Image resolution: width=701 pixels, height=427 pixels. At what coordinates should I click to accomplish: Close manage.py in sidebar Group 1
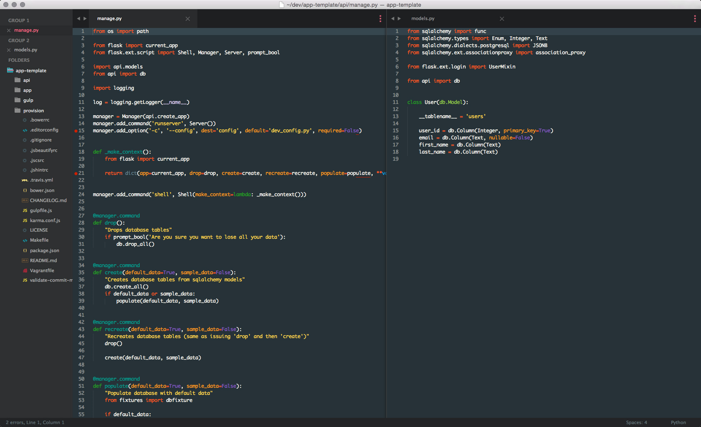pyautogui.click(x=9, y=30)
